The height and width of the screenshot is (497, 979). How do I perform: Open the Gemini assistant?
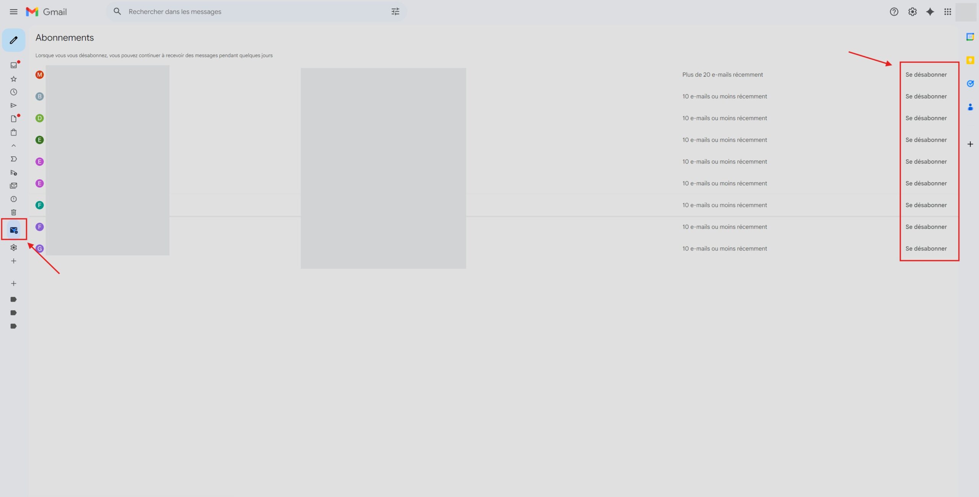pos(930,11)
